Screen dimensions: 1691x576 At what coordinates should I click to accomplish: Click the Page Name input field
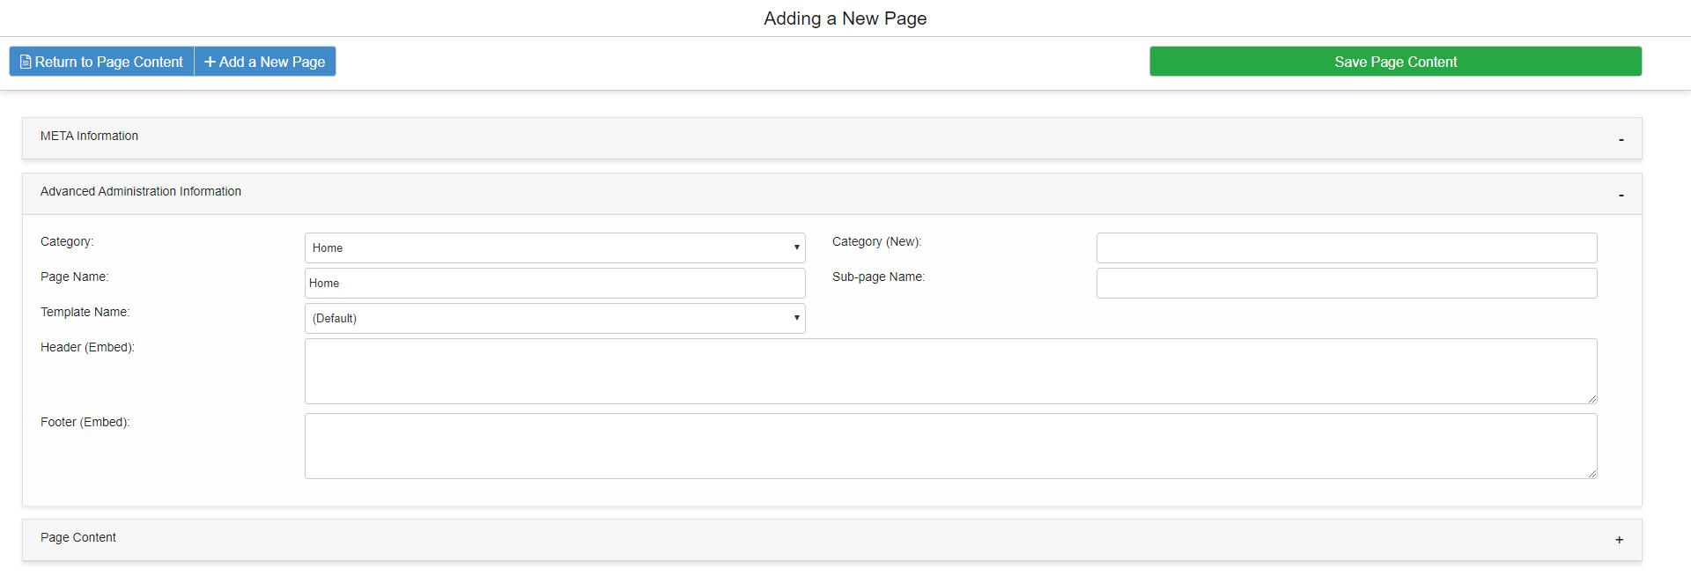coord(555,283)
